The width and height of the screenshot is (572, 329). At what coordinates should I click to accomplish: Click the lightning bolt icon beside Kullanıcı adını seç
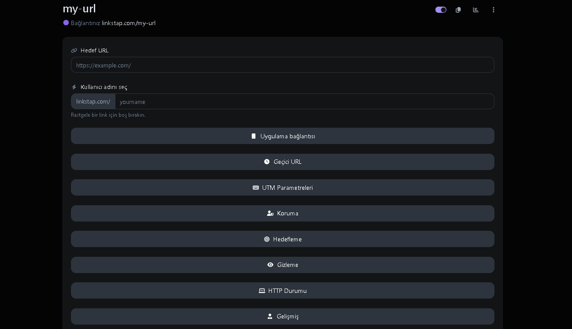[x=74, y=87]
